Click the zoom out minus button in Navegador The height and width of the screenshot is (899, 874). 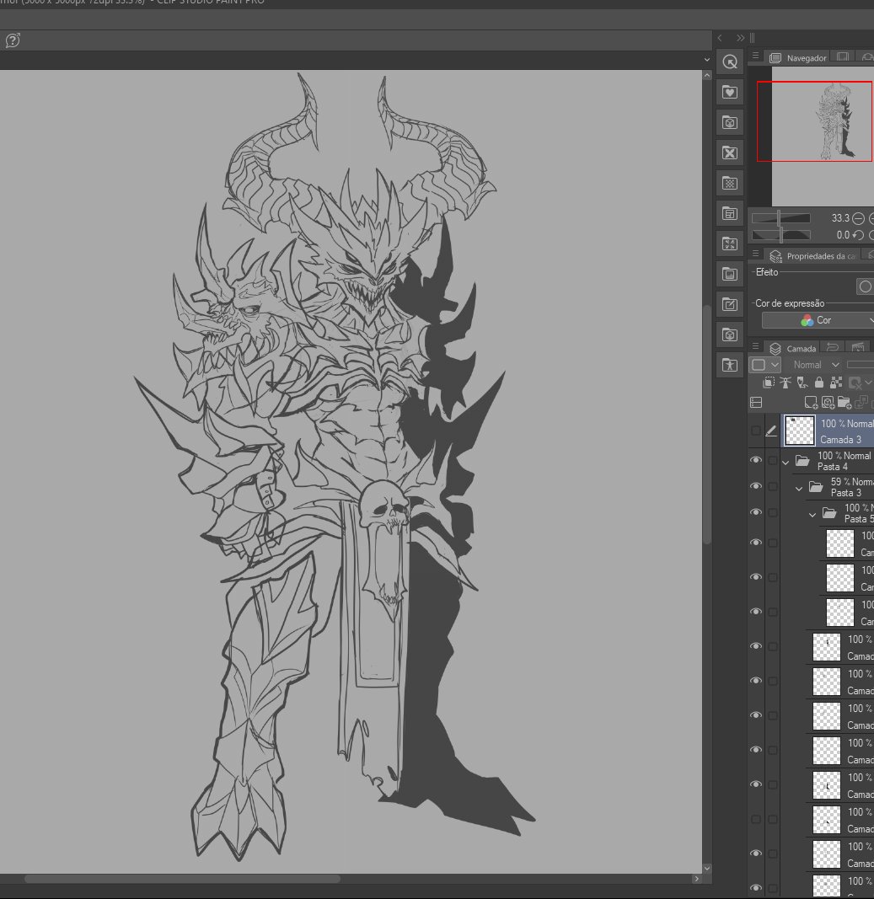pyautogui.click(x=858, y=218)
